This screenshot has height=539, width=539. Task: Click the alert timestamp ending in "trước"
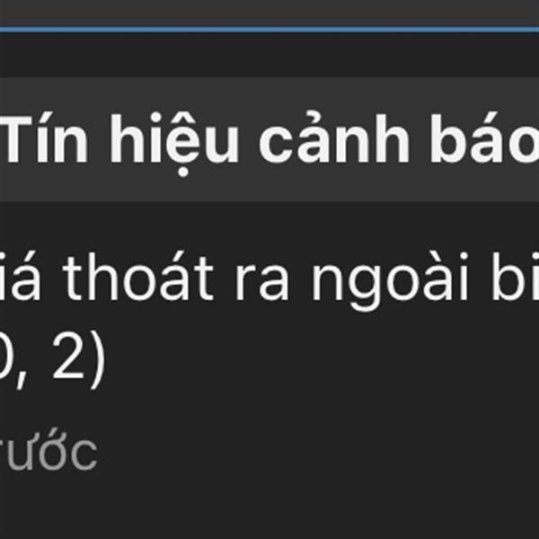tap(49, 453)
